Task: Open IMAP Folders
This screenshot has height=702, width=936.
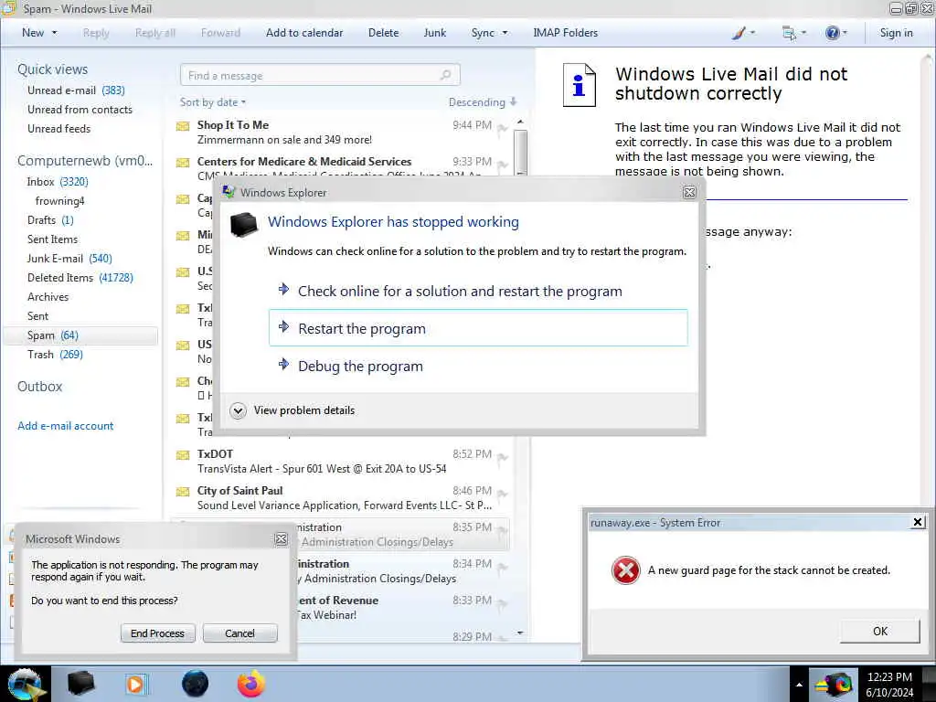Action: click(x=565, y=33)
